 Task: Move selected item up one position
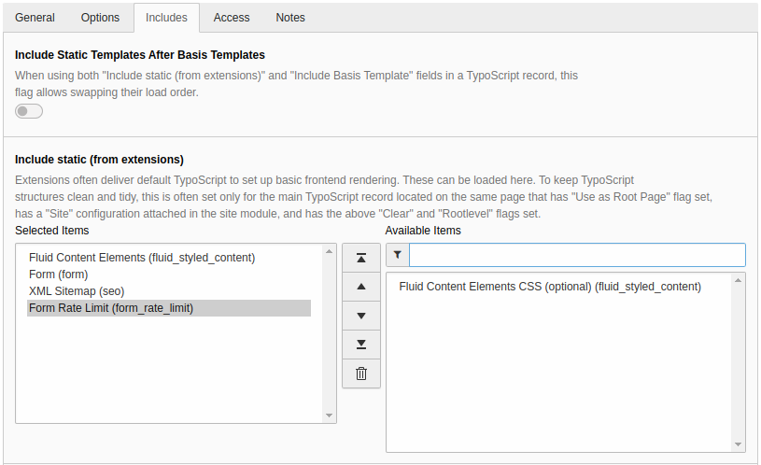pos(361,287)
